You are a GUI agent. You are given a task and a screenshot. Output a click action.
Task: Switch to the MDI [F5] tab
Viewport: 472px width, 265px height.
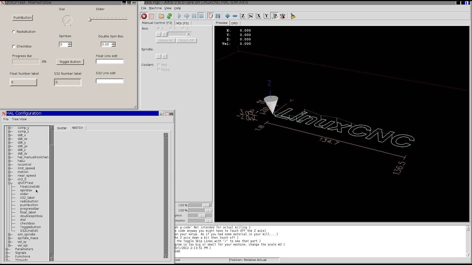pos(182,23)
